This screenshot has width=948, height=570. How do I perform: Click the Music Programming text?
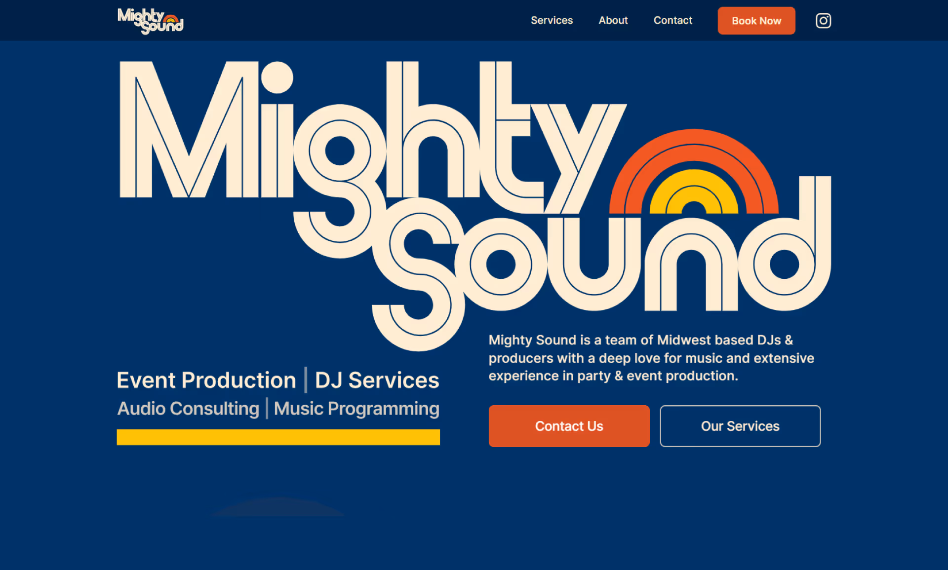pos(356,409)
